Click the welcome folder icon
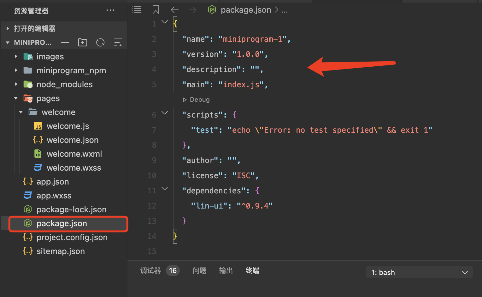The image size is (482, 297). point(33,112)
